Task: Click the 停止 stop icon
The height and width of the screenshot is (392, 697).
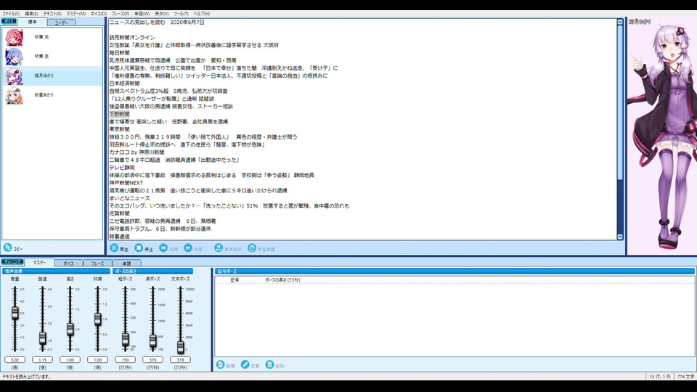Action: coord(139,248)
